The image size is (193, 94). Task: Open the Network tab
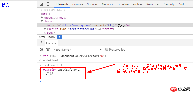tap(108, 4)
